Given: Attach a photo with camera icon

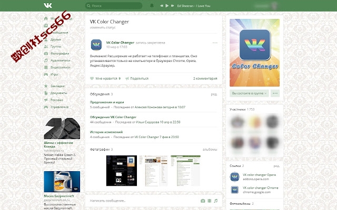Looking at the screenshot, I should tap(203, 201).
